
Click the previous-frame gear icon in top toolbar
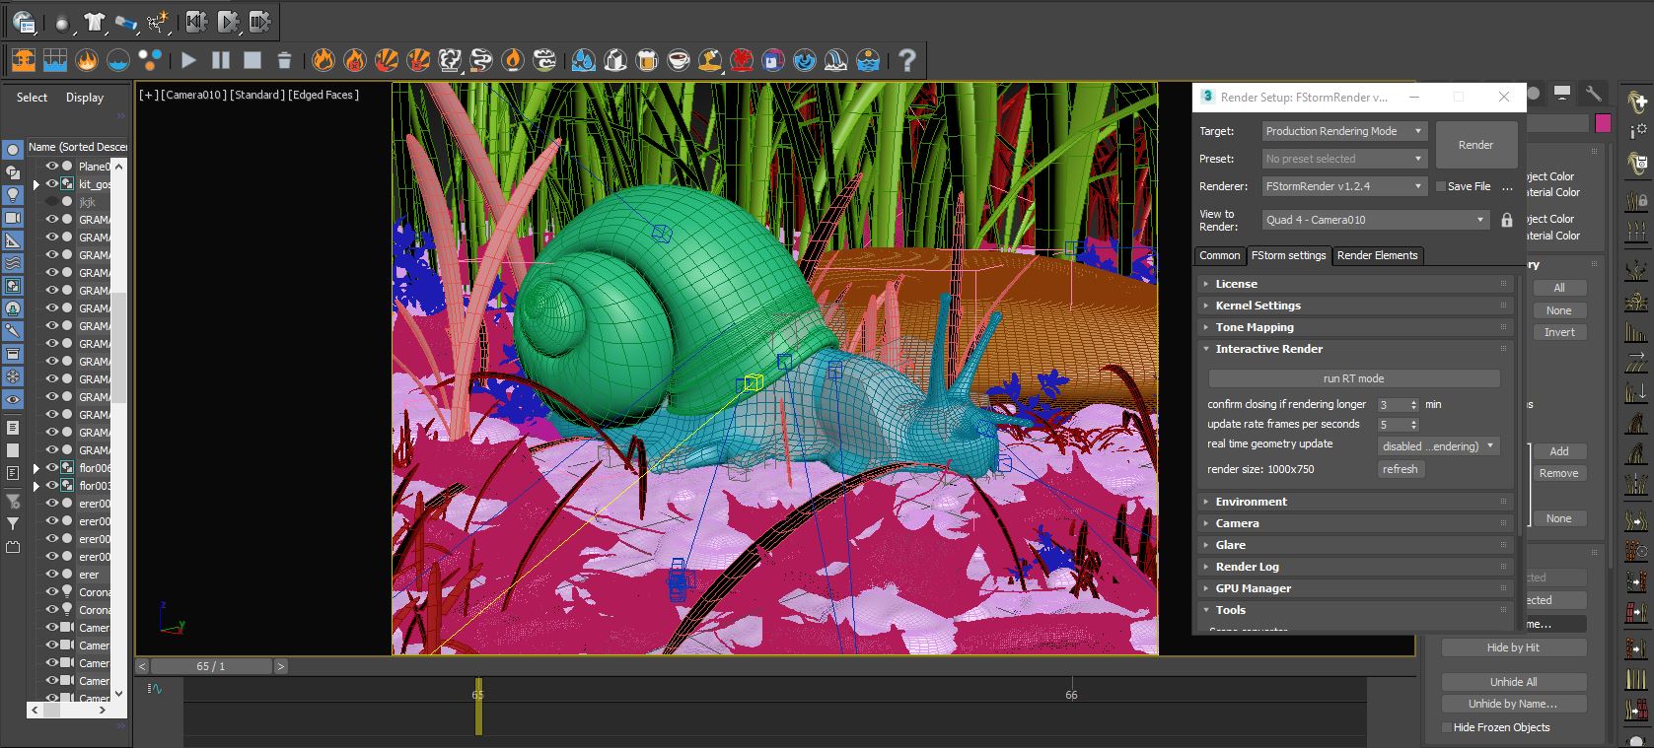point(196,21)
